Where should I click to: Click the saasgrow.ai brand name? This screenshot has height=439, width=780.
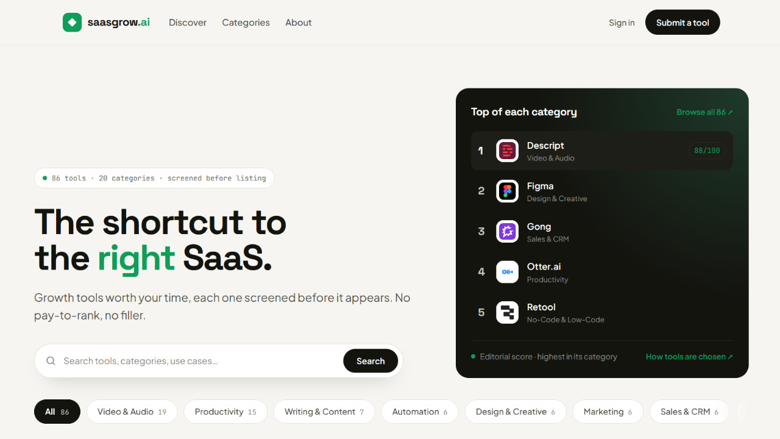pyautogui.click(x=119, y=23)
